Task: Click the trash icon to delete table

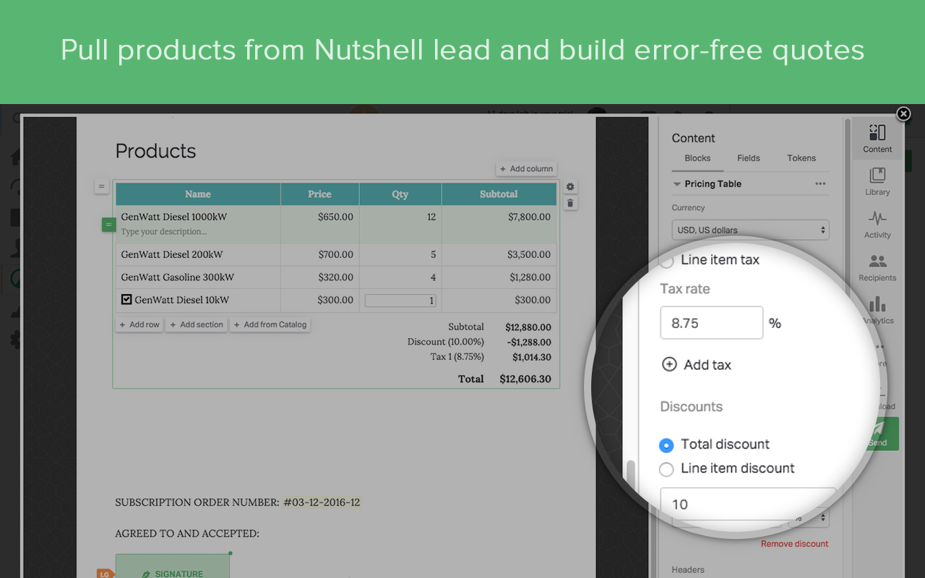Action: click(570, 203)
